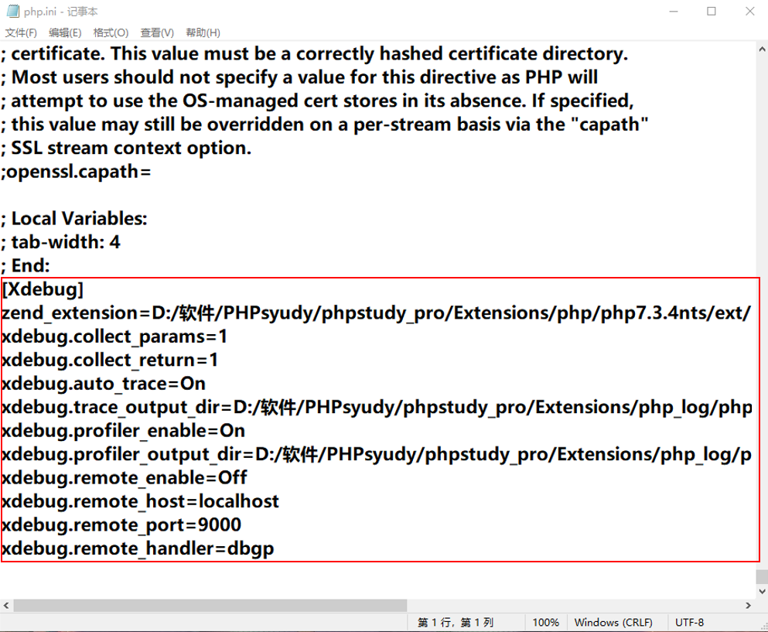Open the 查看(V) menu
This screenshot has width=768, height=632.
point(157,32)
